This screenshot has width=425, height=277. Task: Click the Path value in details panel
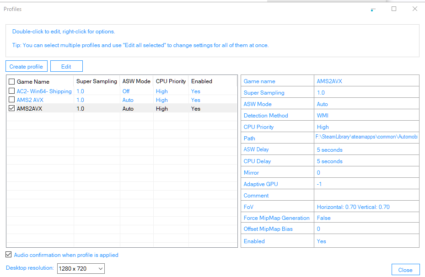click(x=366, y=137)
